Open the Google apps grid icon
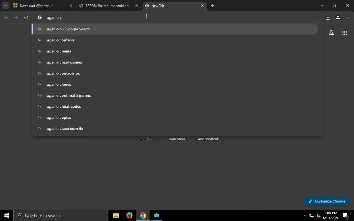The width and height of the screenshot is (354, 221). pos(345,33)
